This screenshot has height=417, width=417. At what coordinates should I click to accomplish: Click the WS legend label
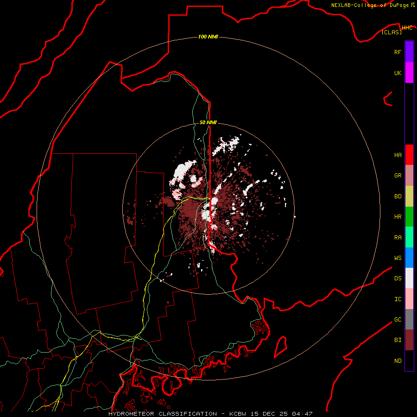pos(398,258)
